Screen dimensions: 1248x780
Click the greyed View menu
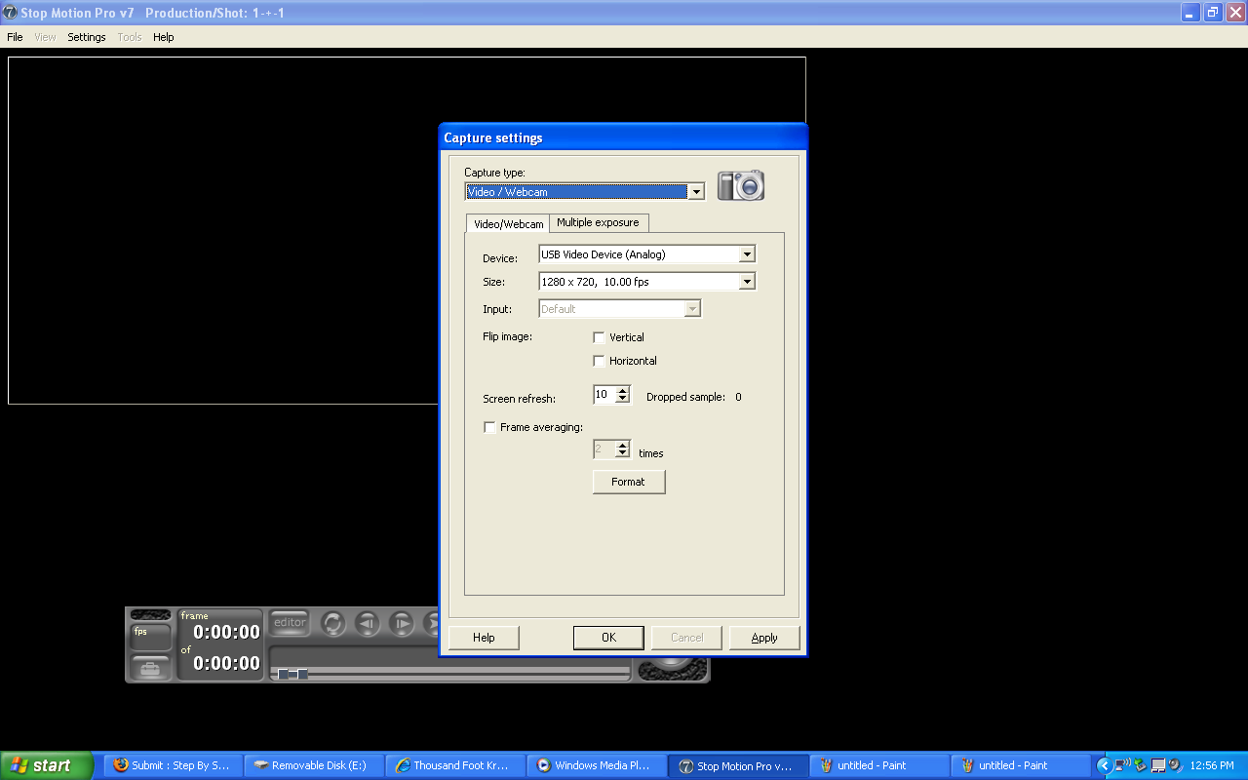[45, 37]
